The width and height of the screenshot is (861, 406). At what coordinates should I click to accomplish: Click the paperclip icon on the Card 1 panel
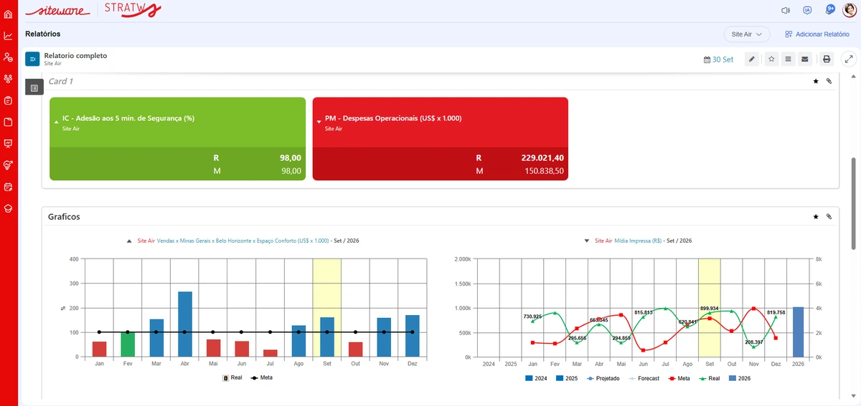coord(829,82)
